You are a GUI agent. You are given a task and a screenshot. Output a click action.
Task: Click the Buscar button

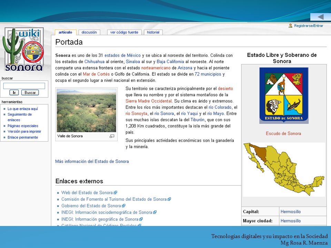click(x=30, y=93)
